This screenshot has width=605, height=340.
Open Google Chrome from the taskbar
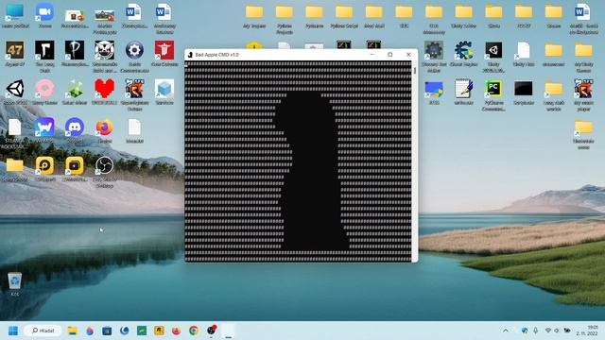(194, 331)
